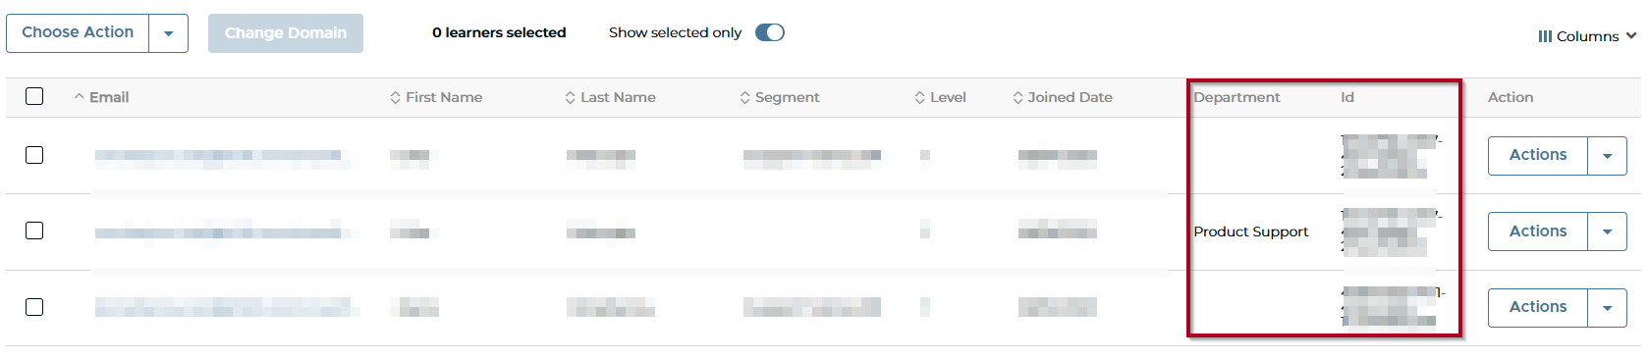The height and width of the screenshot is (359, 1648).
Task: Expand third row Actions dropdown arrow
Action: pos(1607,308)
